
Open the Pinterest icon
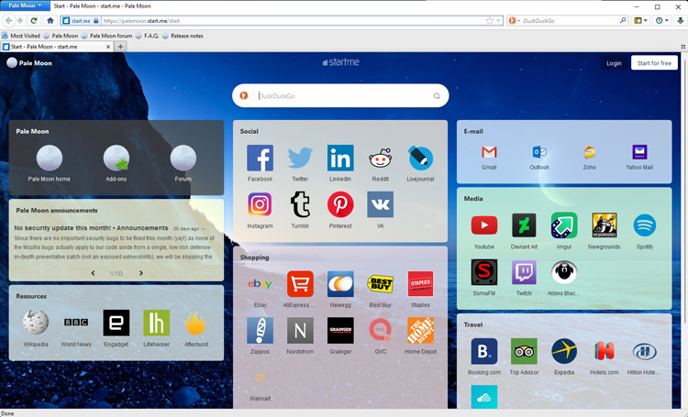click(x=340, y=204)
